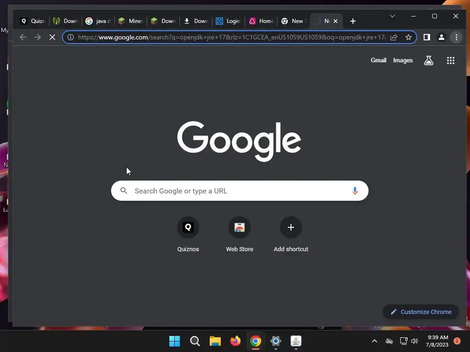
Task: View site information icon in address bar
Action: tap(70, 37)
